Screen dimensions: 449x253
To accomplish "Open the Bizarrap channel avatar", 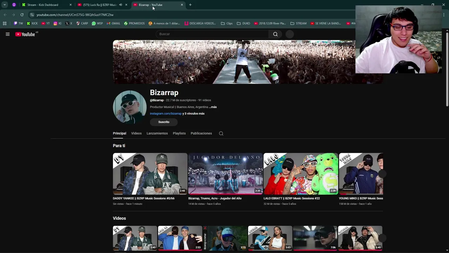I will (129, 107).
